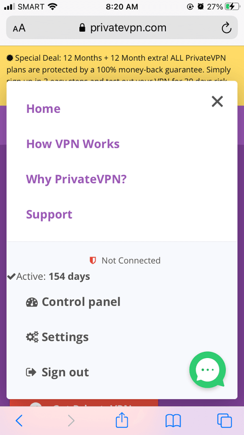The height and width of the screenshot is (435, 244).
Task: Click the Sign out arrow icon
Action: [31, 372]
